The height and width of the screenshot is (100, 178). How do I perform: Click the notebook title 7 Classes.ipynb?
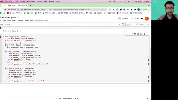pos(9,17)
